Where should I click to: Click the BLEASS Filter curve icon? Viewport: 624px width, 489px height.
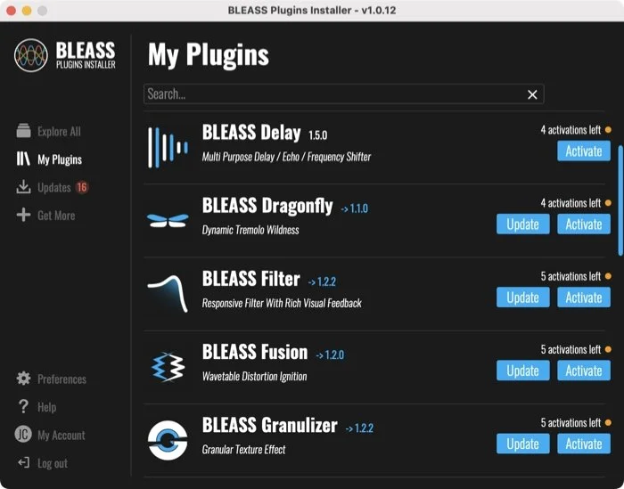(x=168, y=293)
